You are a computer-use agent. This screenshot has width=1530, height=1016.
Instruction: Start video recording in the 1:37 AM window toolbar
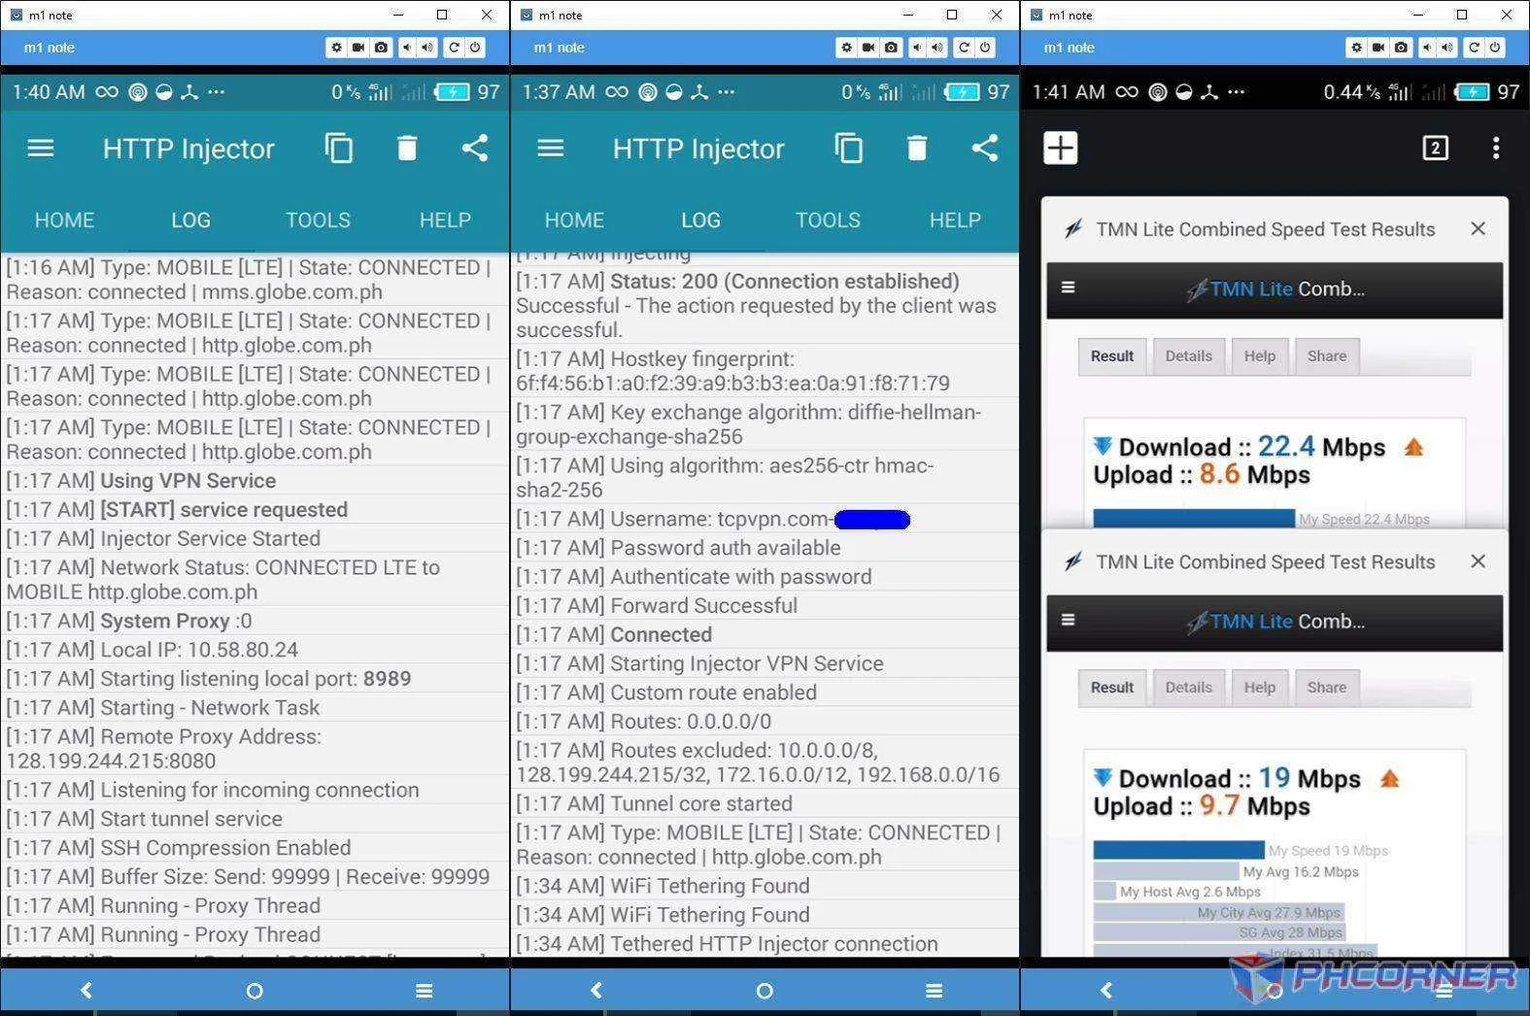tap(868, 47)
